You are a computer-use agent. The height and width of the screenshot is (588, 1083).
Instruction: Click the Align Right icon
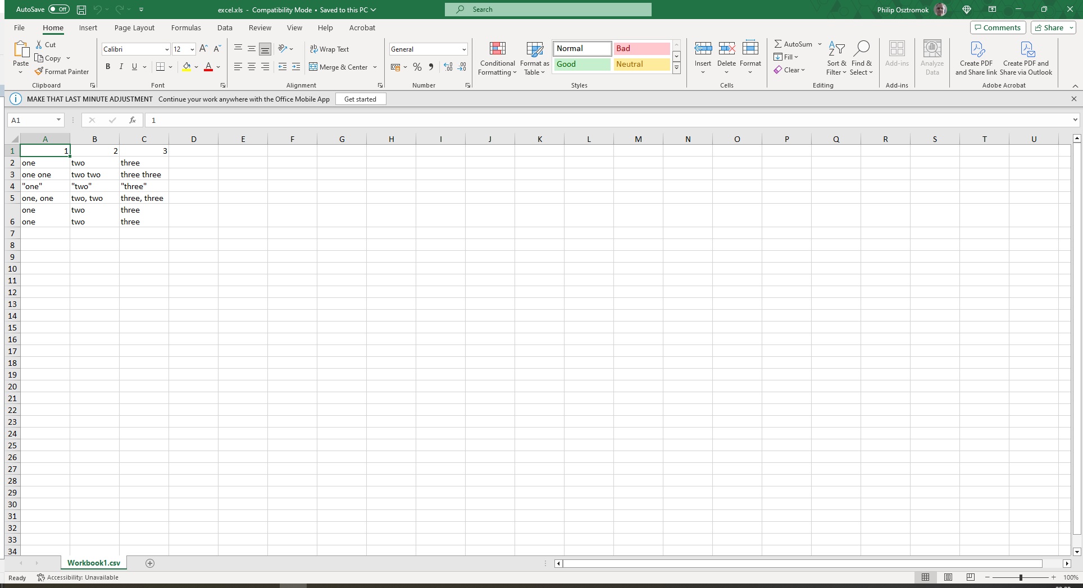pyautogui.click(x=265, y=67)
